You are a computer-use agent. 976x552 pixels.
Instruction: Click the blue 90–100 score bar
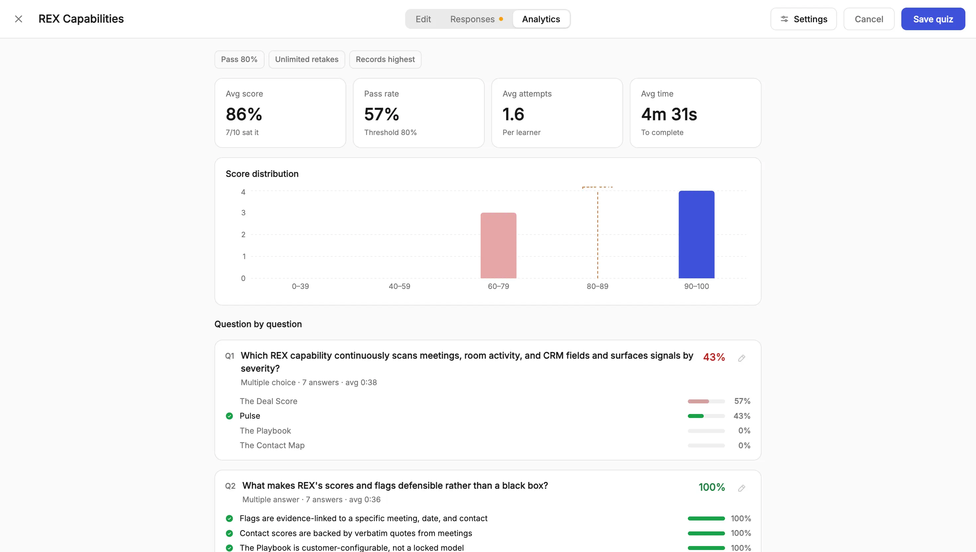(x=696, y=234)
